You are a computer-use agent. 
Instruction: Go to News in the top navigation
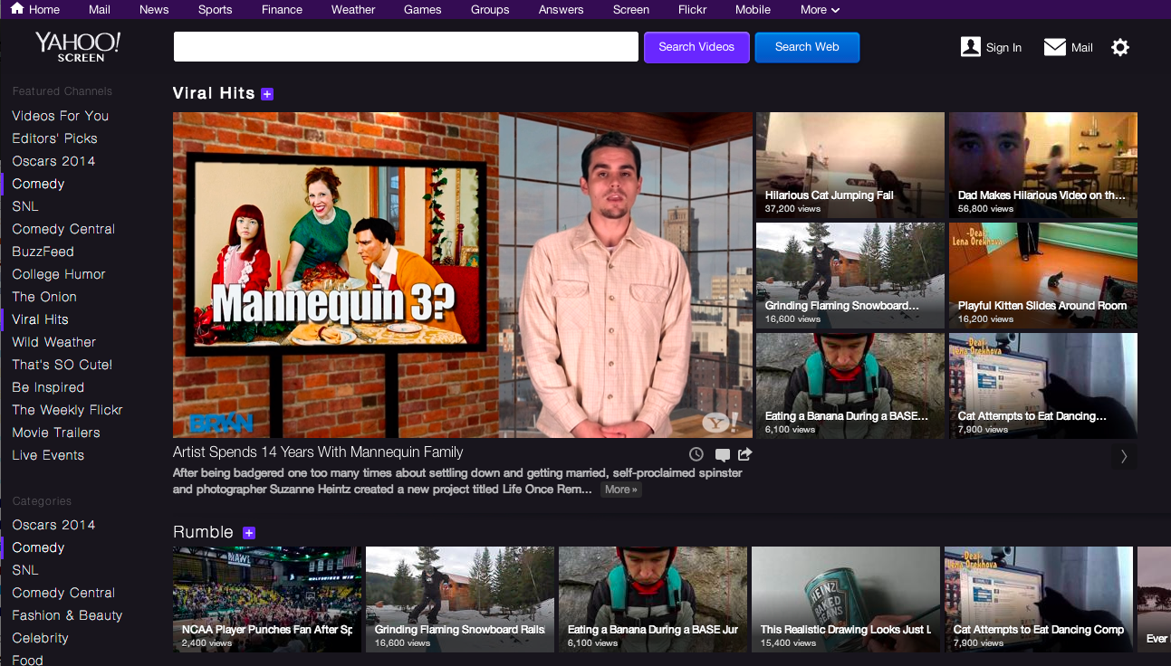click(x=154, y=10)
